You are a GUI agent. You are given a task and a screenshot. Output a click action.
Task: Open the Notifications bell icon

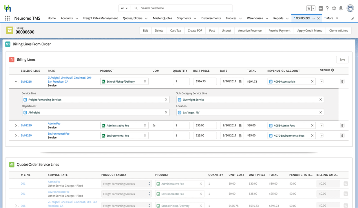(341, 8)
